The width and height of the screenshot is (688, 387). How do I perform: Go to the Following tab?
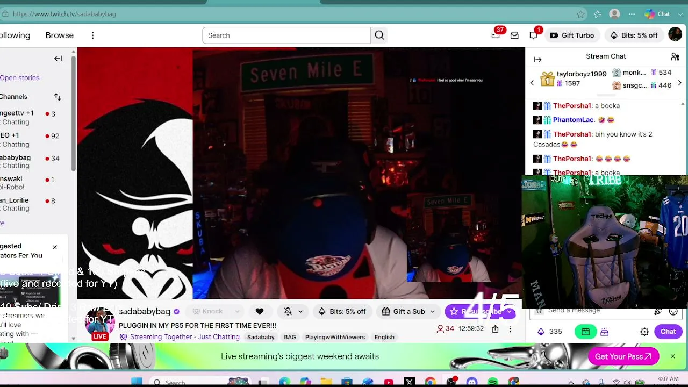click(15, 35)
